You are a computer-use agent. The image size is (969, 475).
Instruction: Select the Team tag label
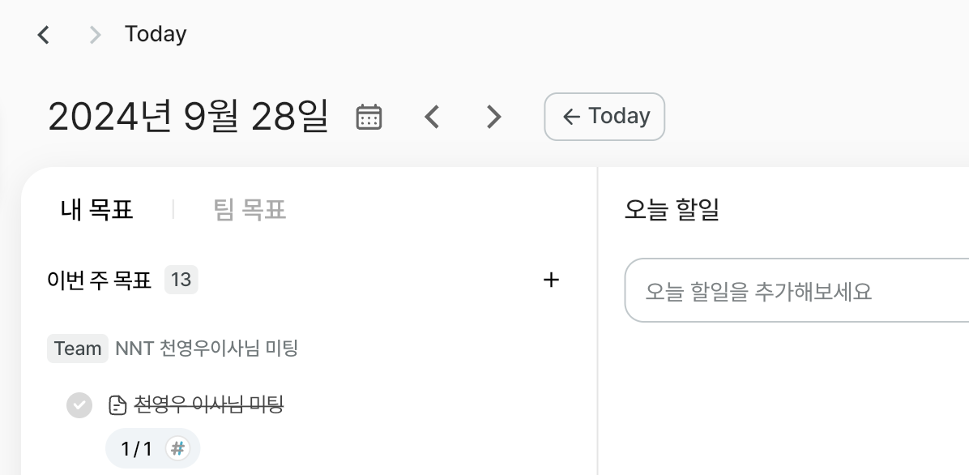click(x=77, y=349)
